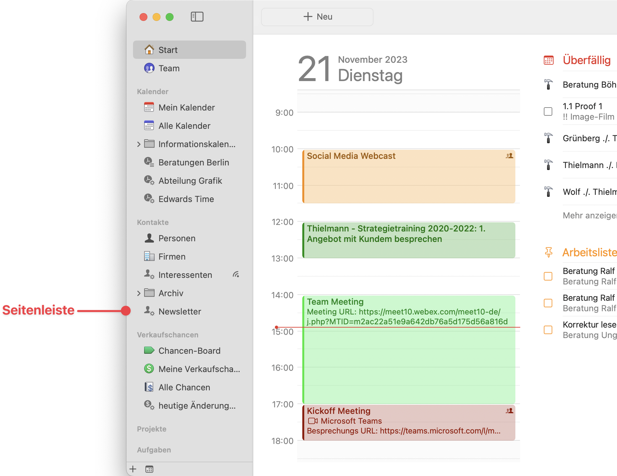Mark Korrektur lesen task as done
Screen dimensions: 617x476
pos(548,330)
